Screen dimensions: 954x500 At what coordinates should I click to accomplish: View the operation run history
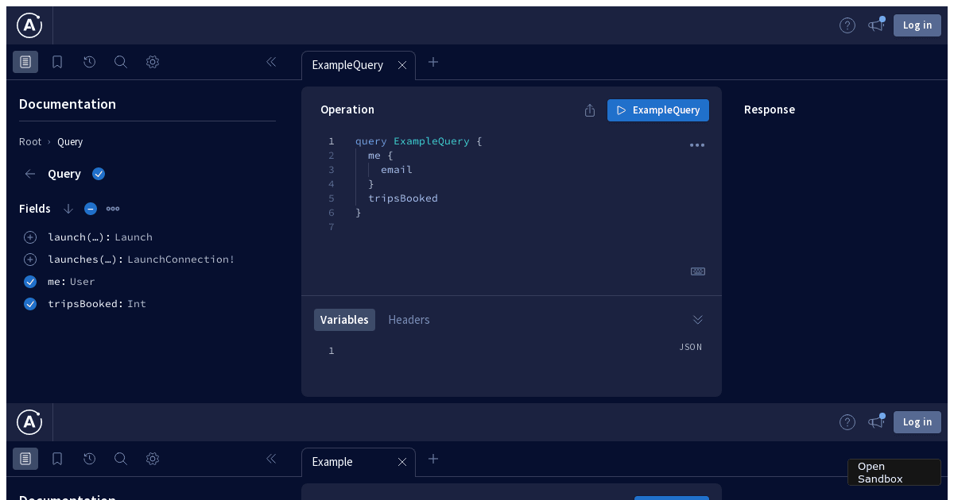point(88,61)
